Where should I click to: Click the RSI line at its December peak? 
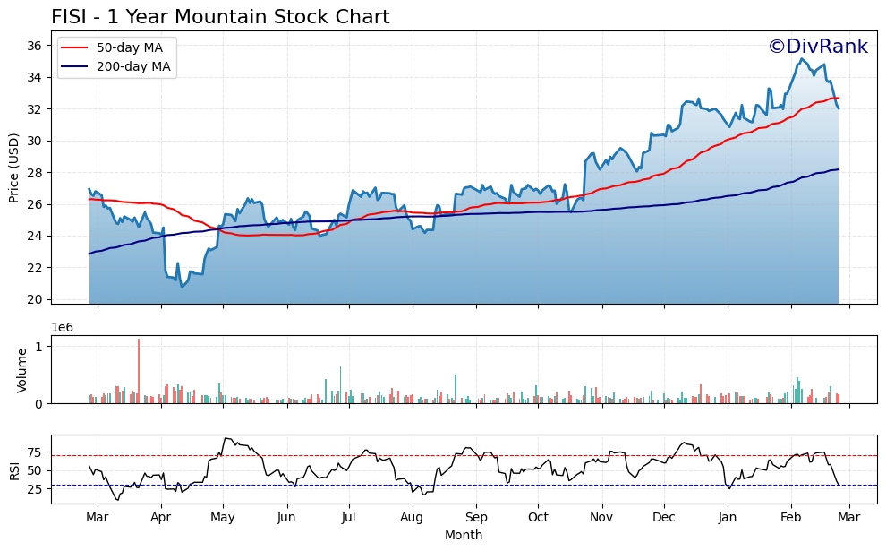point(685,441)
